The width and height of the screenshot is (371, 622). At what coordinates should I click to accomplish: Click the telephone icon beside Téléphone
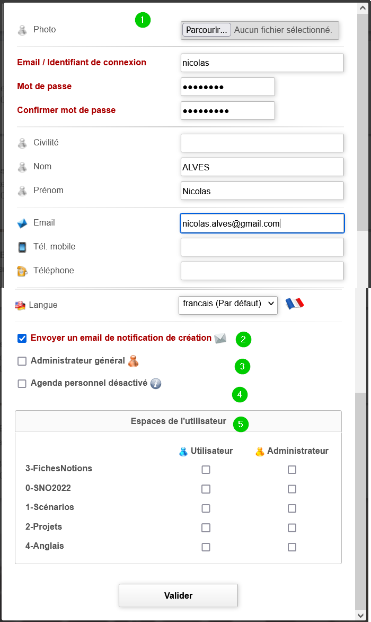coord(22,271)
